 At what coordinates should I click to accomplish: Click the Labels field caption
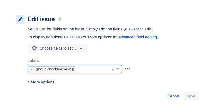tap(34, 61)
